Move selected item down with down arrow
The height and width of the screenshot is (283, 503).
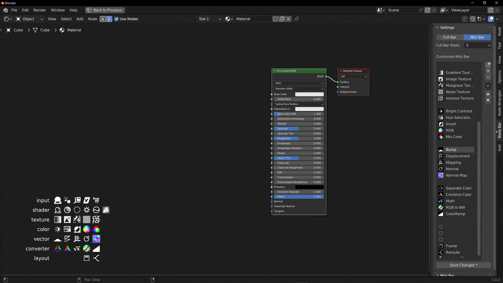pos(488,100)
